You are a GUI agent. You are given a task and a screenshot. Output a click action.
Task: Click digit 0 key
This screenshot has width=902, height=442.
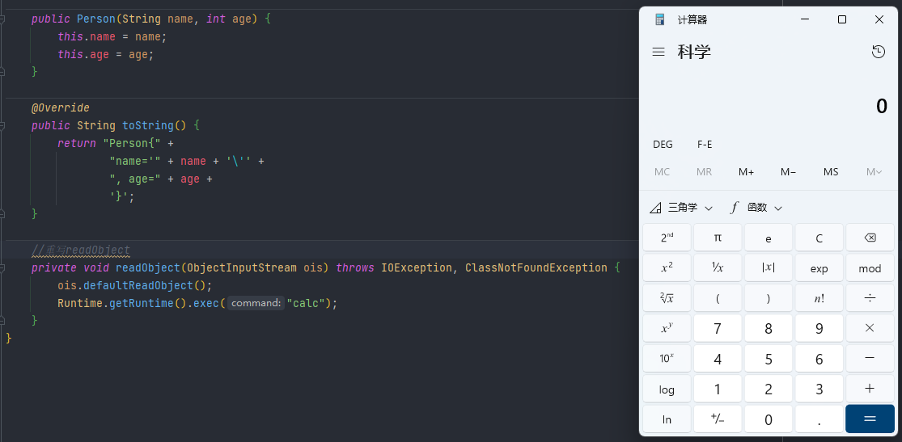[x=768, y=419]
